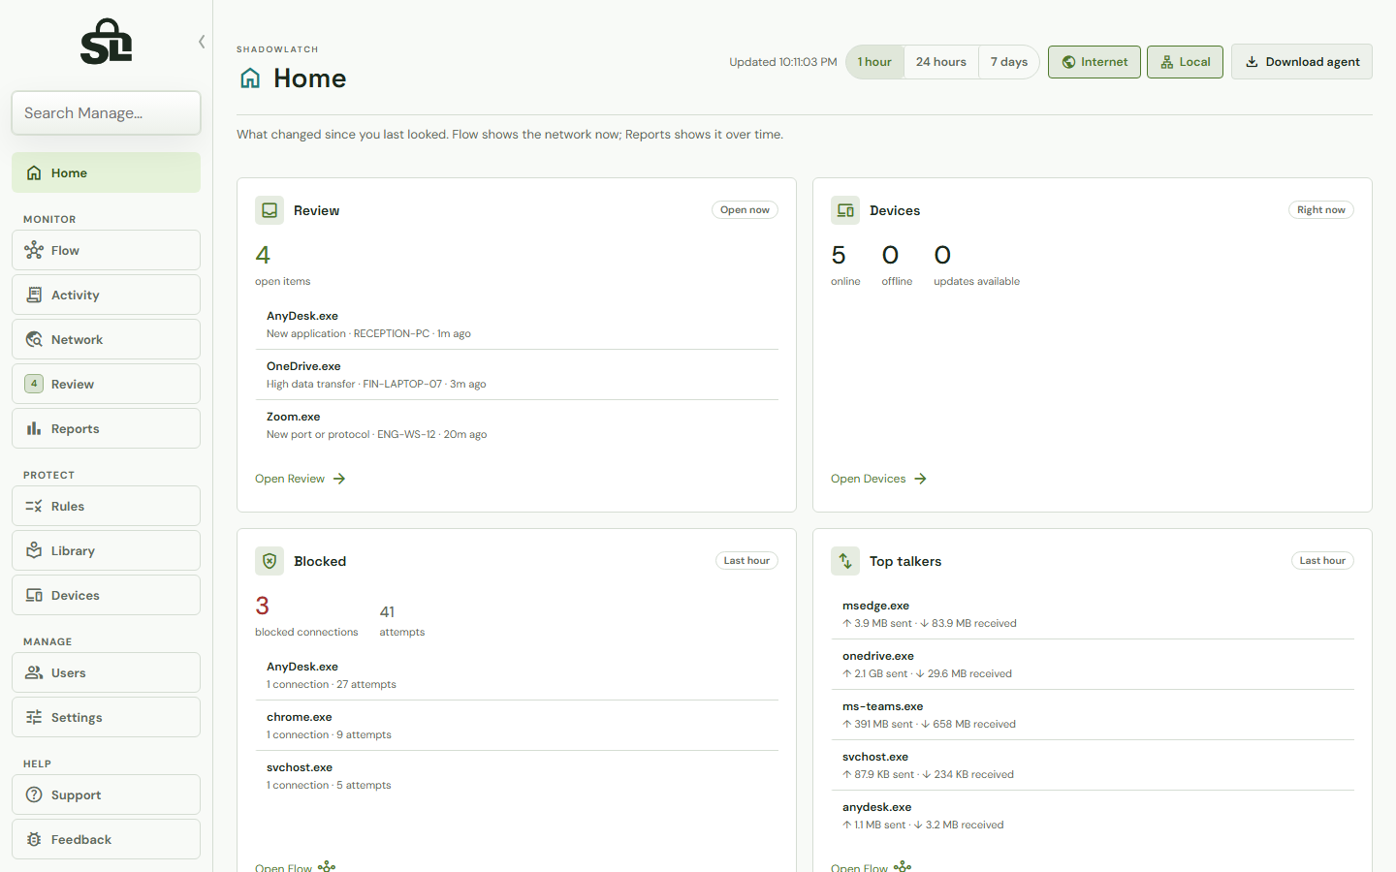Viewport: 1396px width, 872px height.
Task: Click the Devices sidebar icon
Action: click(x=34, y=595)
